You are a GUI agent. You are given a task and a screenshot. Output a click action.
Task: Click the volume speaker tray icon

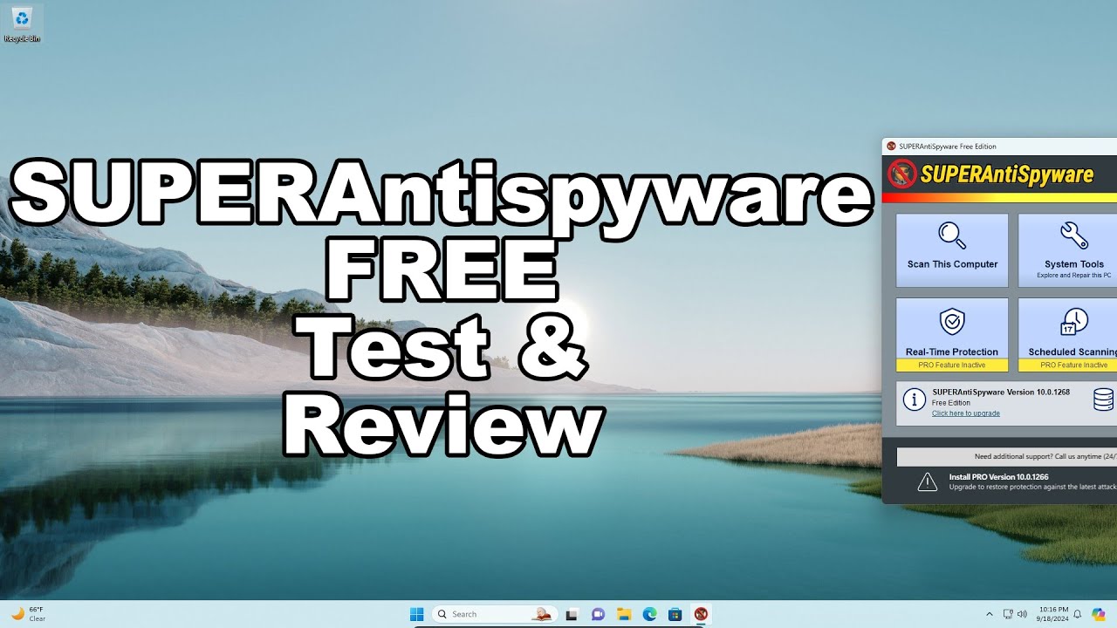coord(1022,614)
